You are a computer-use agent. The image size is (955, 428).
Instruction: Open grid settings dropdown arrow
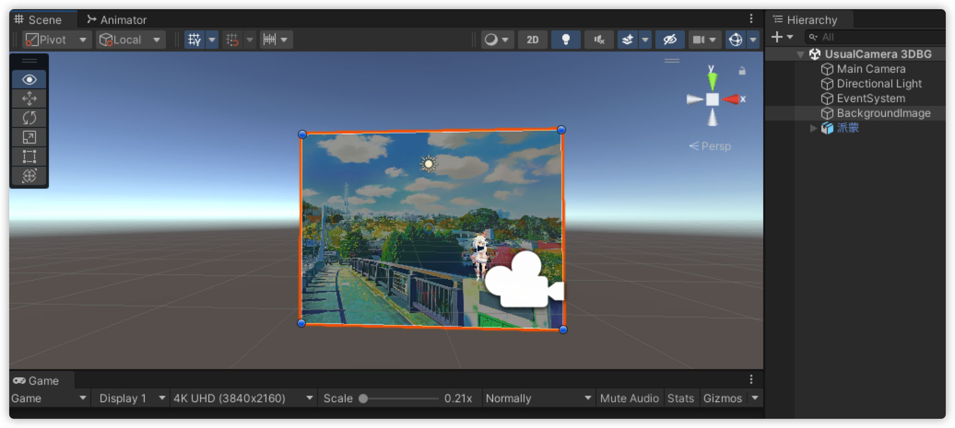point(212,40)
